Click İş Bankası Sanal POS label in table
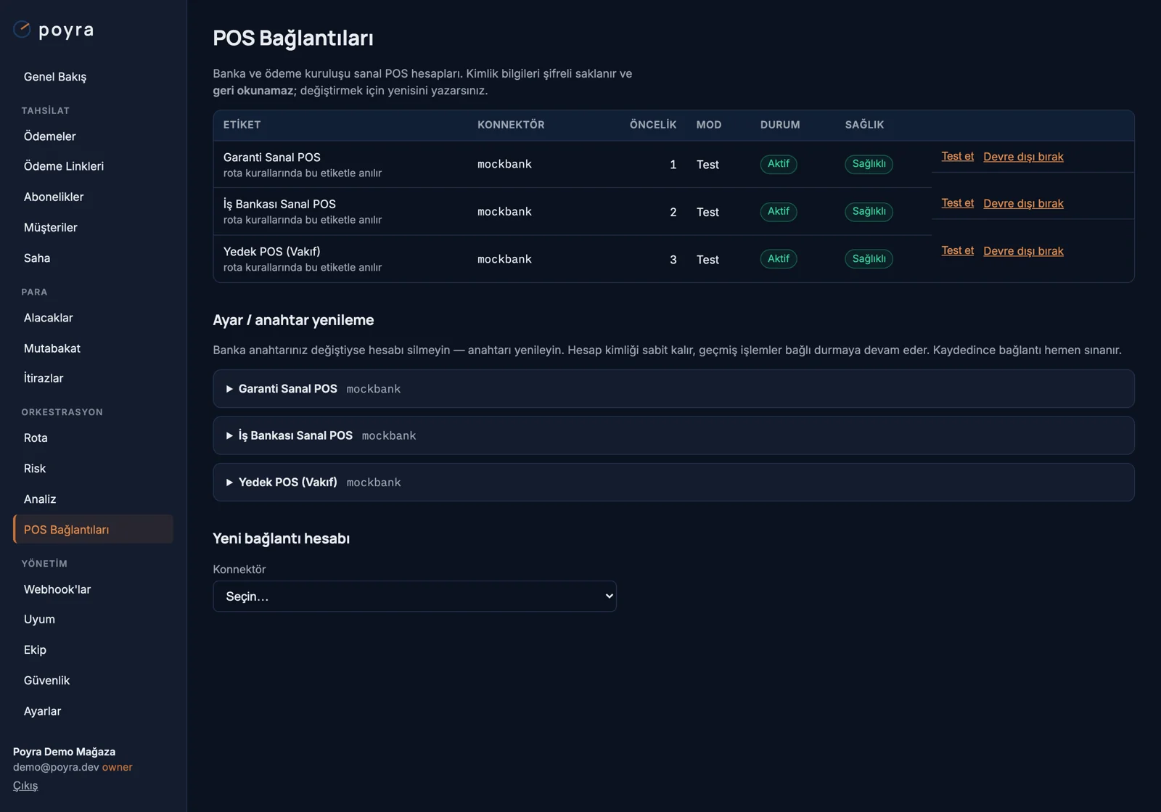This screenshot has width=1161, height=812. [279, 204]
